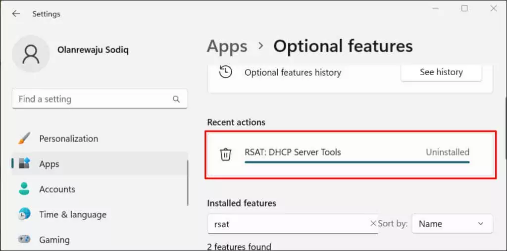Viewport: 507px width, 251px height.
Task: Go to Apps via the breadcrumb
Action: (x=227, y=47)
